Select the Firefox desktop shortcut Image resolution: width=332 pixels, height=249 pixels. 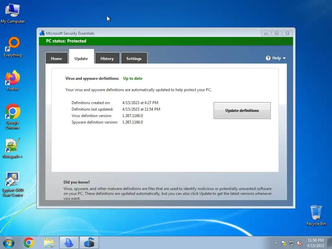pos(13,80)
